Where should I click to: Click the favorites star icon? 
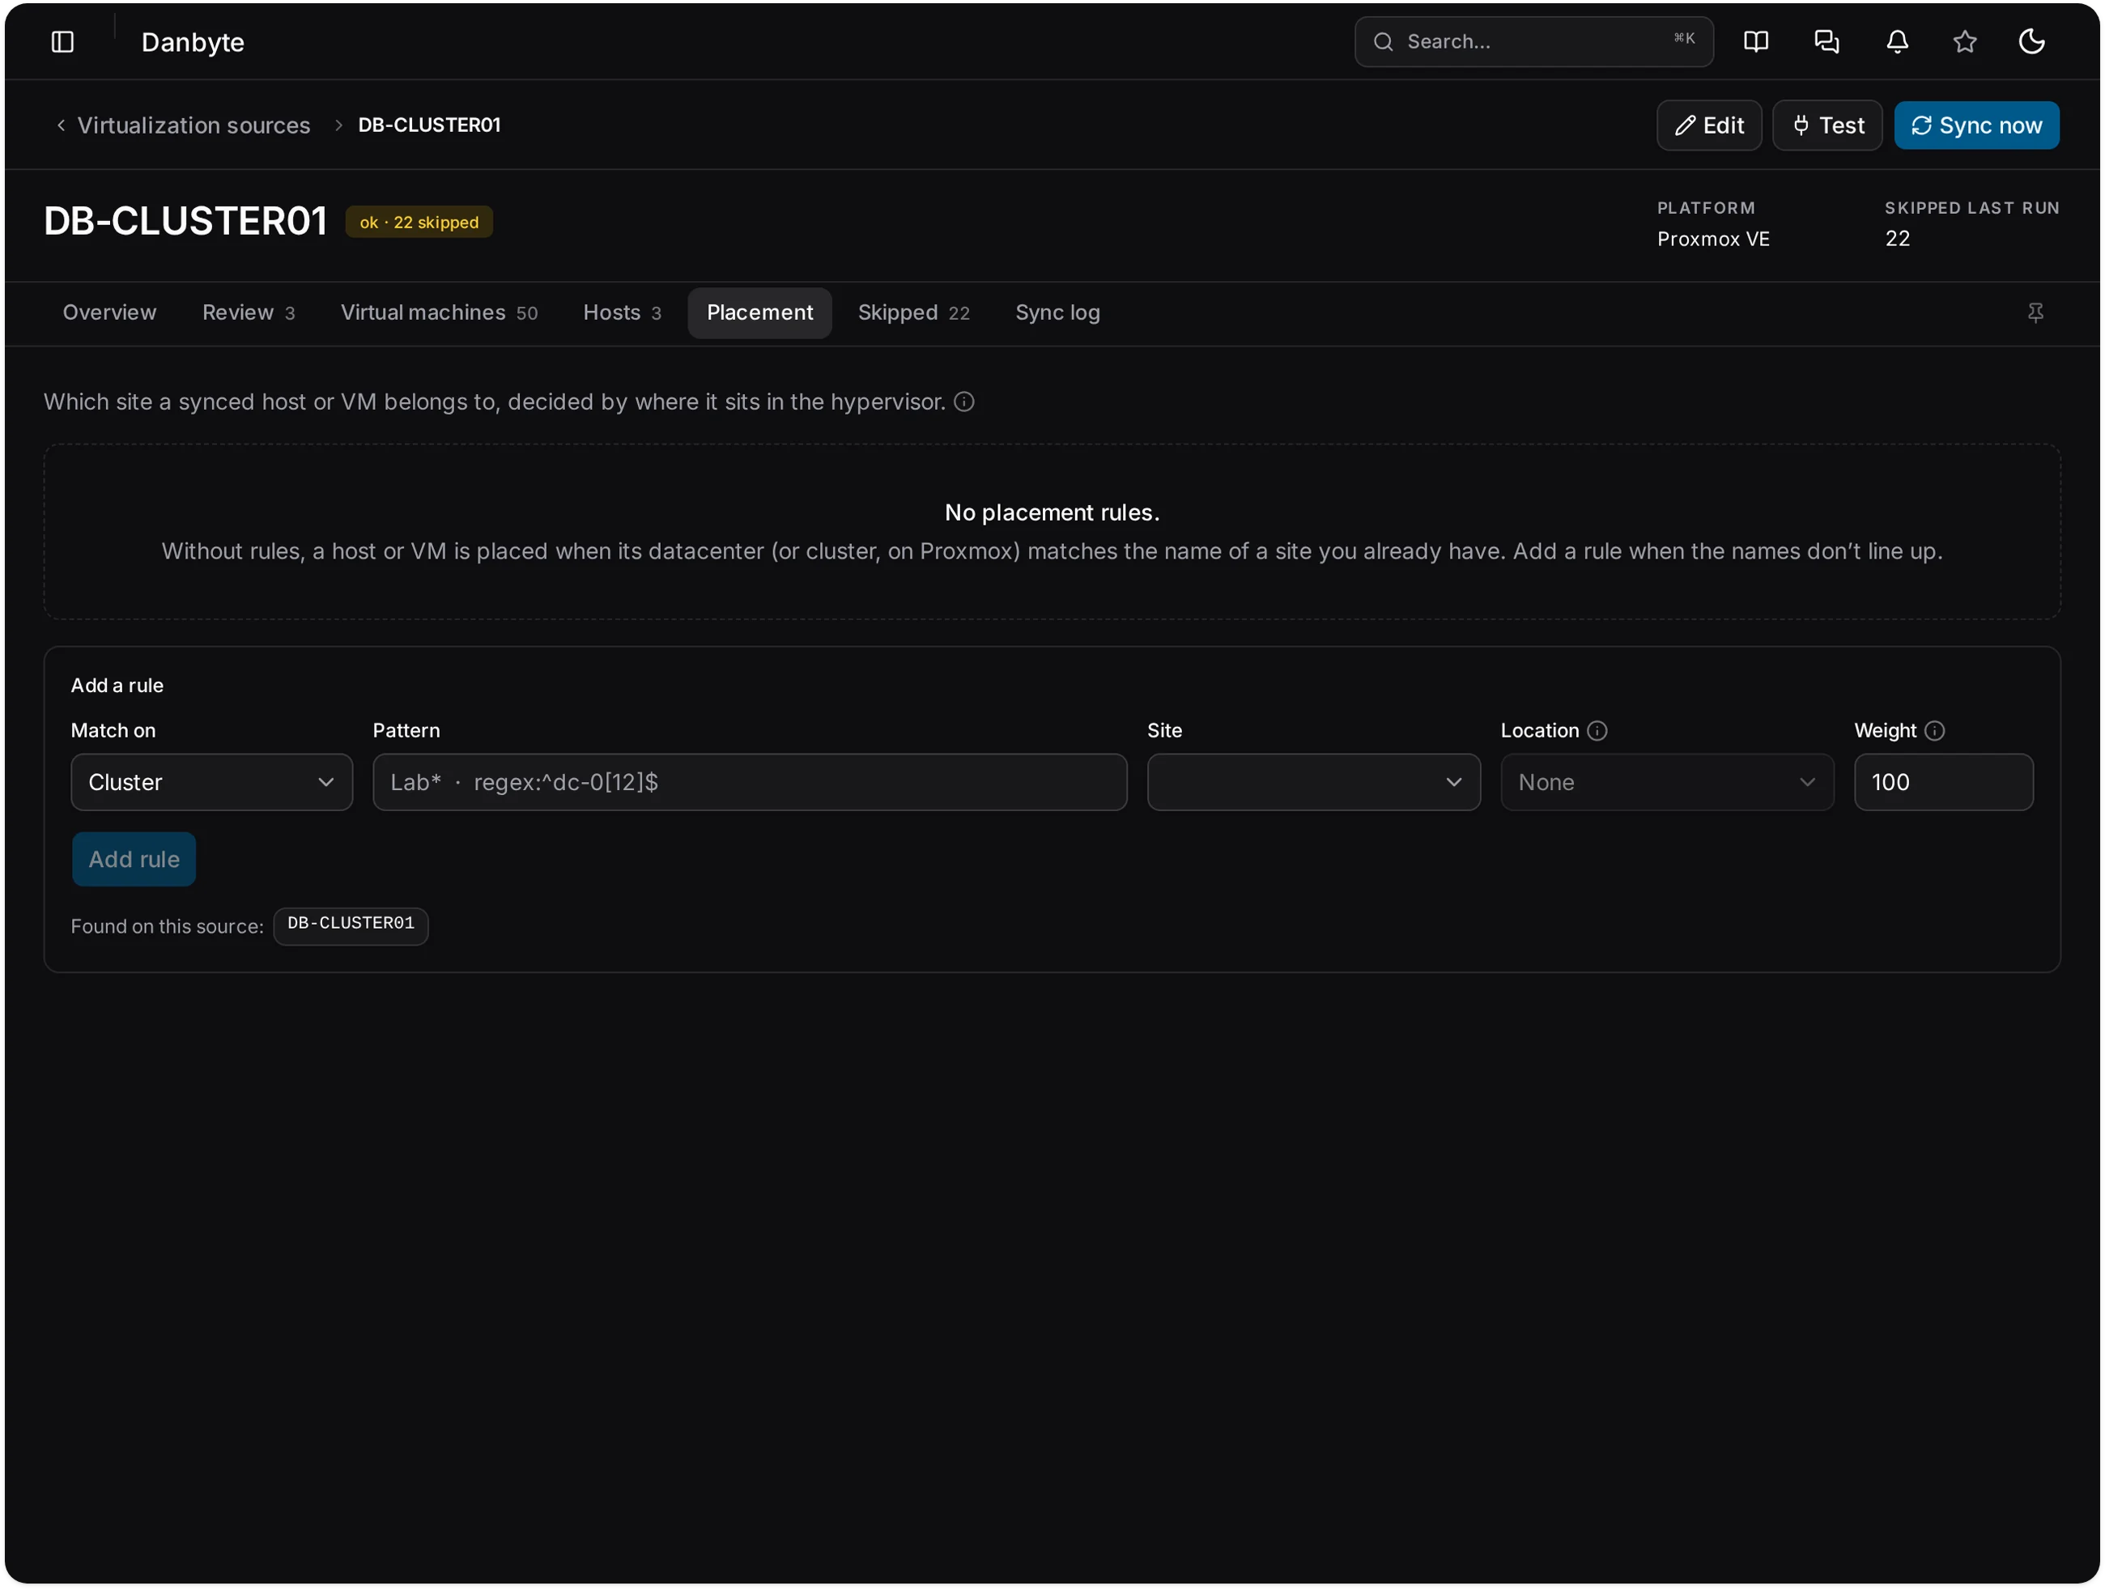tap(1964, 42)
